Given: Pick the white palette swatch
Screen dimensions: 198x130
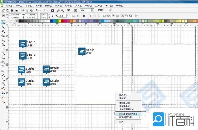Looking at the screenshot, I should 48,21.
